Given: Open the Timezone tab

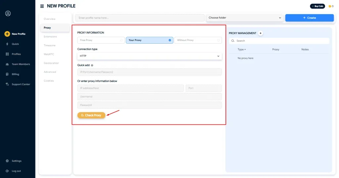Looking at the screenshot, I should click(x=50, y=46).
